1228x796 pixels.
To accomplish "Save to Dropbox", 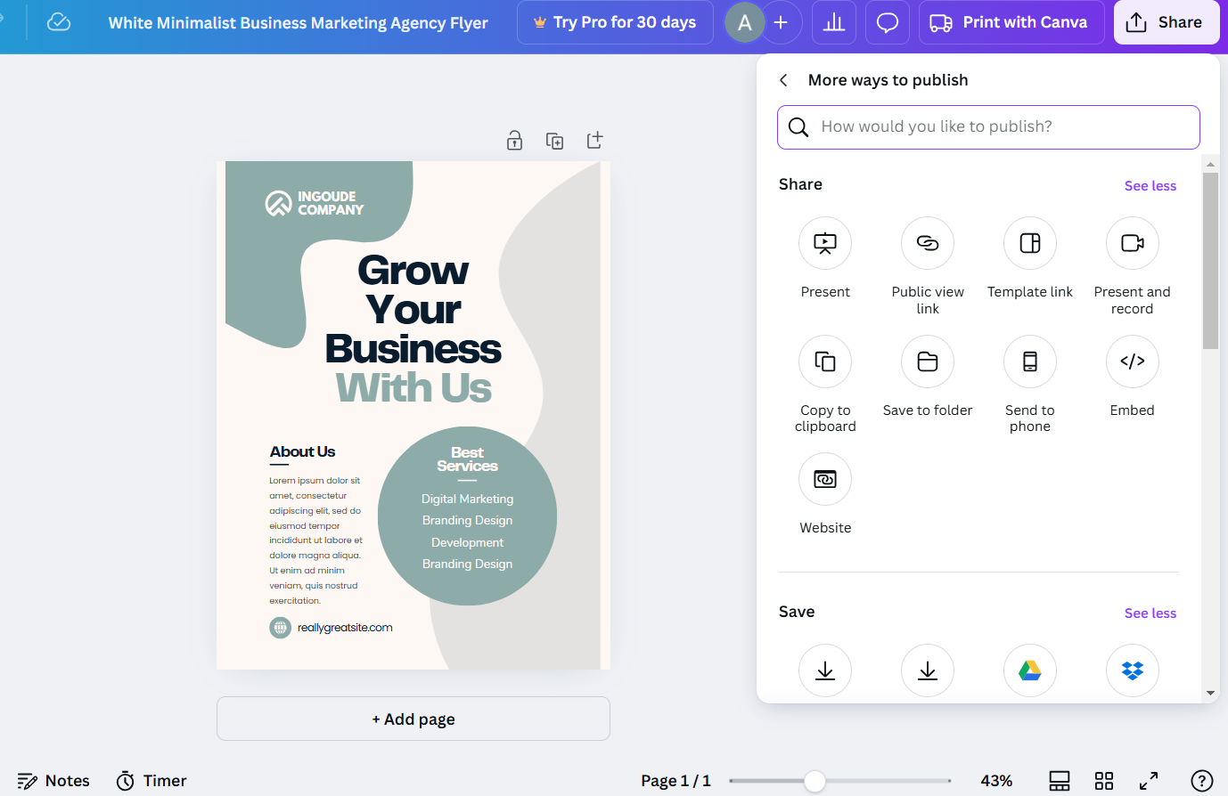I will point(1133,670).
